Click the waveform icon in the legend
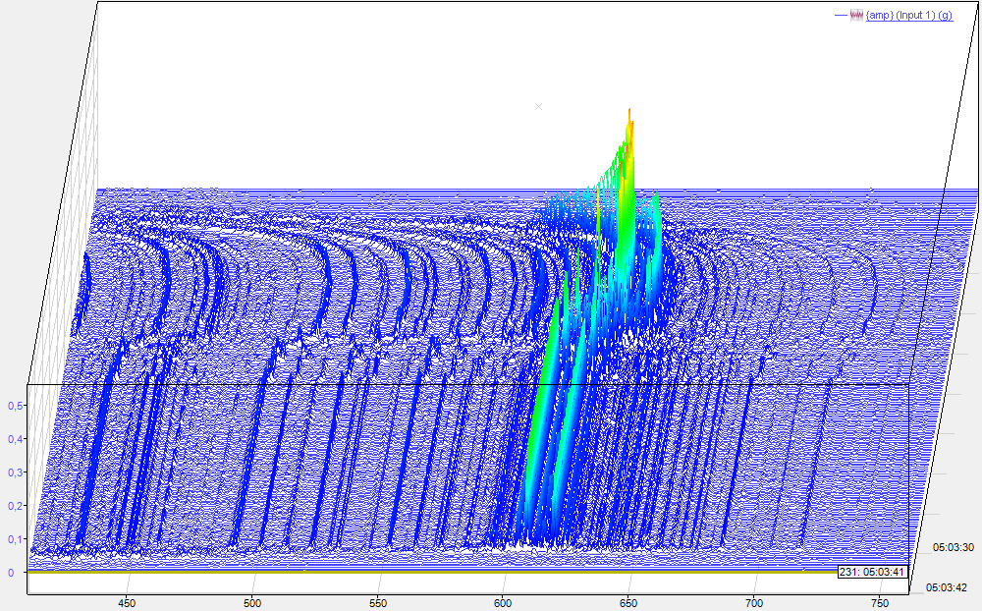 856,15
